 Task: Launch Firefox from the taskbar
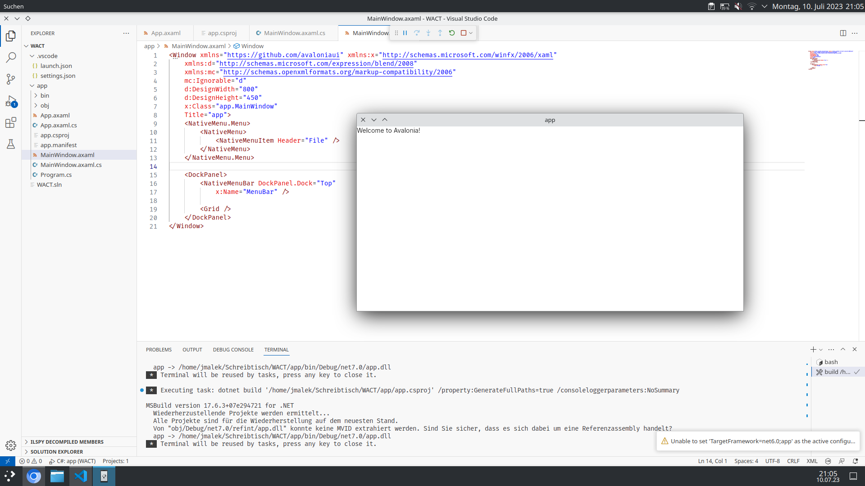(x=34, y=476)
